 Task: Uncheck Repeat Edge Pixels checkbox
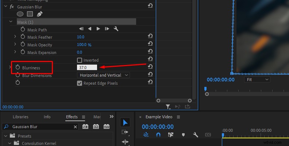80,83
